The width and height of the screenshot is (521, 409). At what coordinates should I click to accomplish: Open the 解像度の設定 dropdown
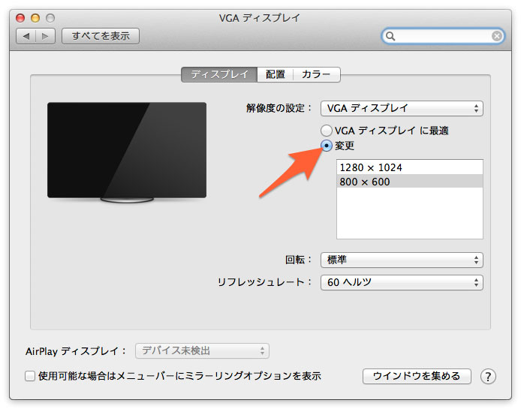(402, 108)
